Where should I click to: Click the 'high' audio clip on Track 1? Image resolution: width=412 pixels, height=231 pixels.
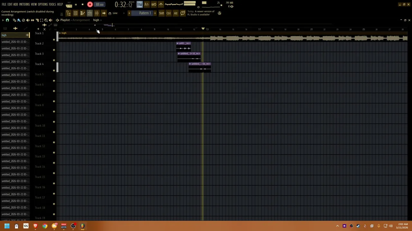[x=232, y=37]
